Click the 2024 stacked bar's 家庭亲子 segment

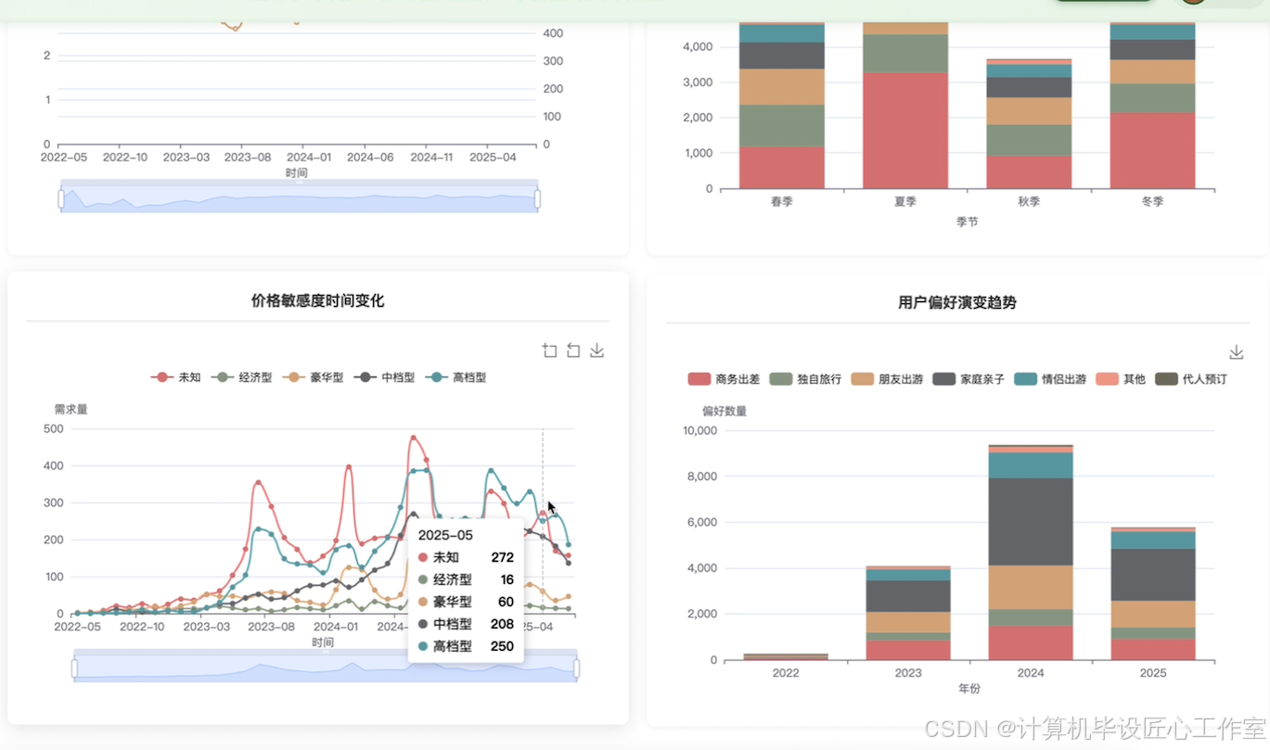click(x=1031, y=522)
